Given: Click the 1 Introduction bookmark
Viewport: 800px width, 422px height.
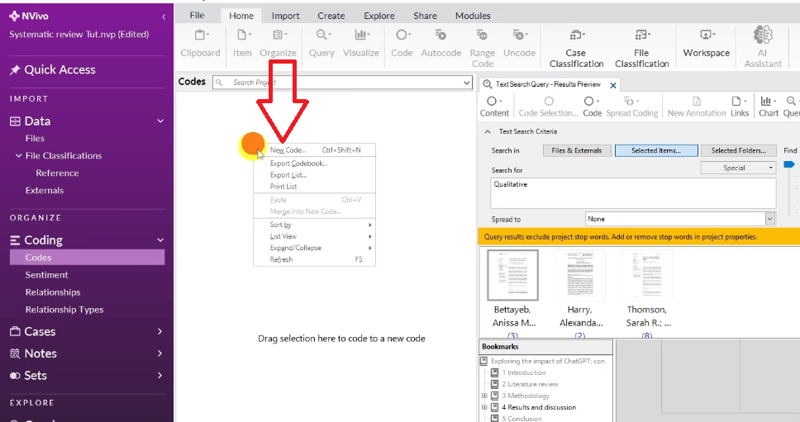Looking at the screenshot, I should click(x=526, y=372).
